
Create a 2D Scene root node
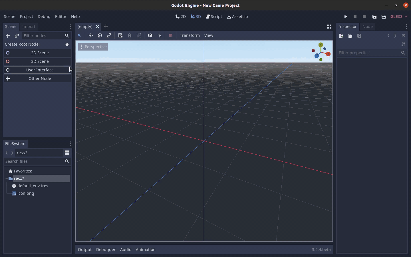click(37, 53)
